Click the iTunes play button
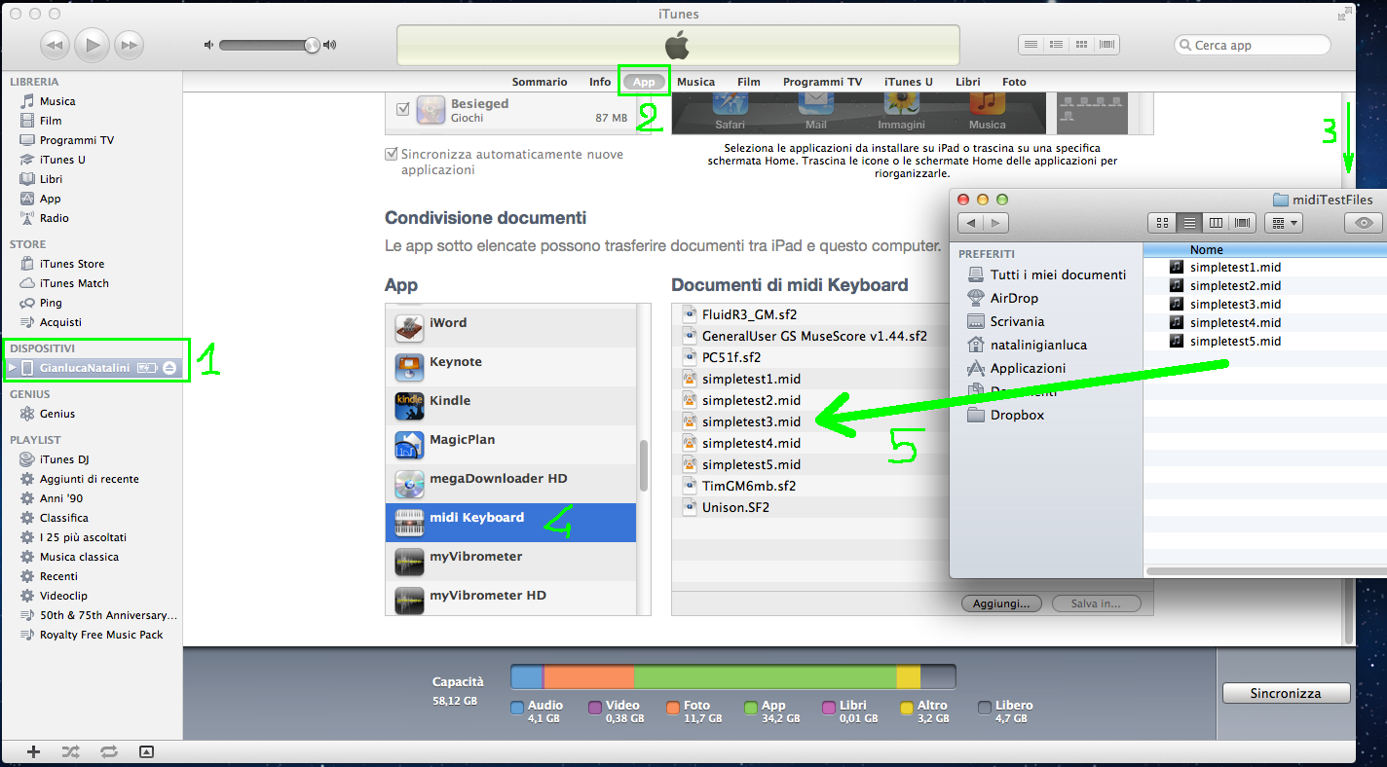This screenshot has width=1387, height=767. (93, 44)
